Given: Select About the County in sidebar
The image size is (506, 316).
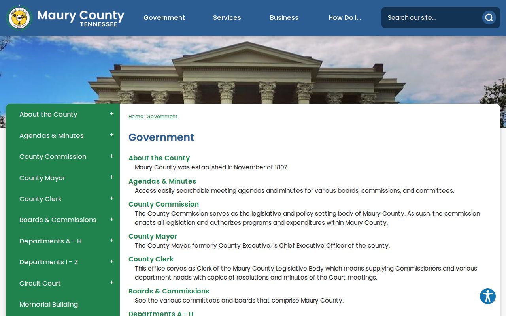Looking at the screenshot, I should tap(48, 114).
